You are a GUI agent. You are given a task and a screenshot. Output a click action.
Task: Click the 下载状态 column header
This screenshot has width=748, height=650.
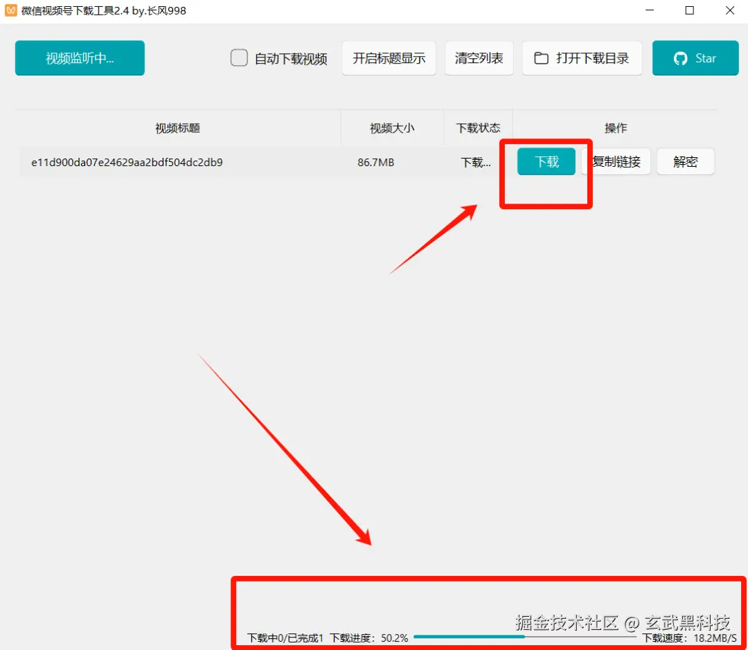478,128
